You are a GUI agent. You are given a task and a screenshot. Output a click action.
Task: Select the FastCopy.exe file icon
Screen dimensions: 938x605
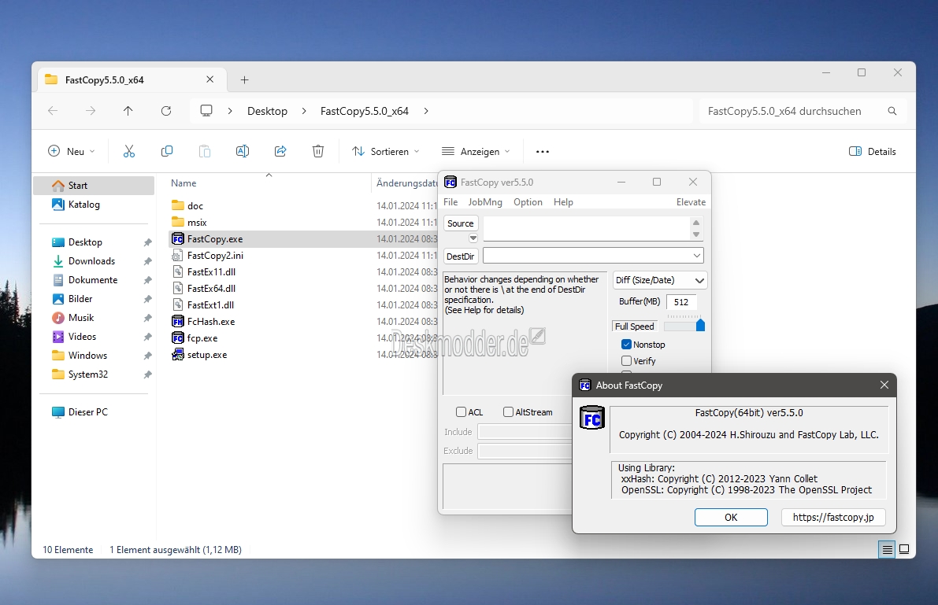pyautogui.click(x=178, y=239)
